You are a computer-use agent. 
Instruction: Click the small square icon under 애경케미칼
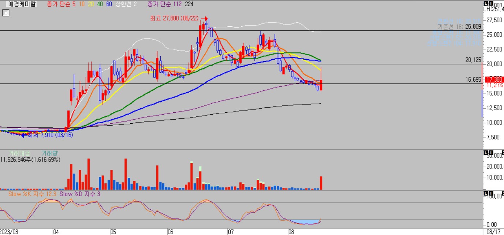click(5, 13)
